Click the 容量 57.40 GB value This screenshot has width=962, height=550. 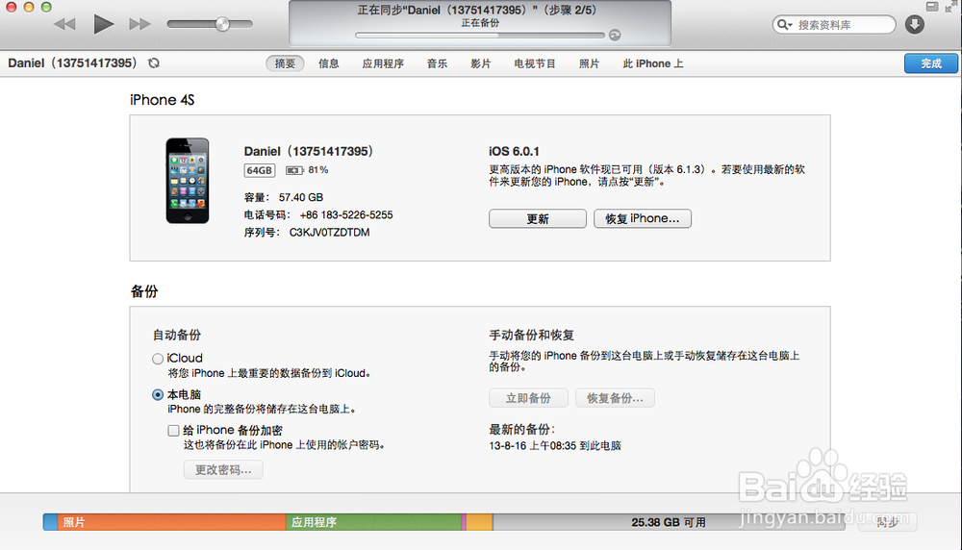coord(300,197)
